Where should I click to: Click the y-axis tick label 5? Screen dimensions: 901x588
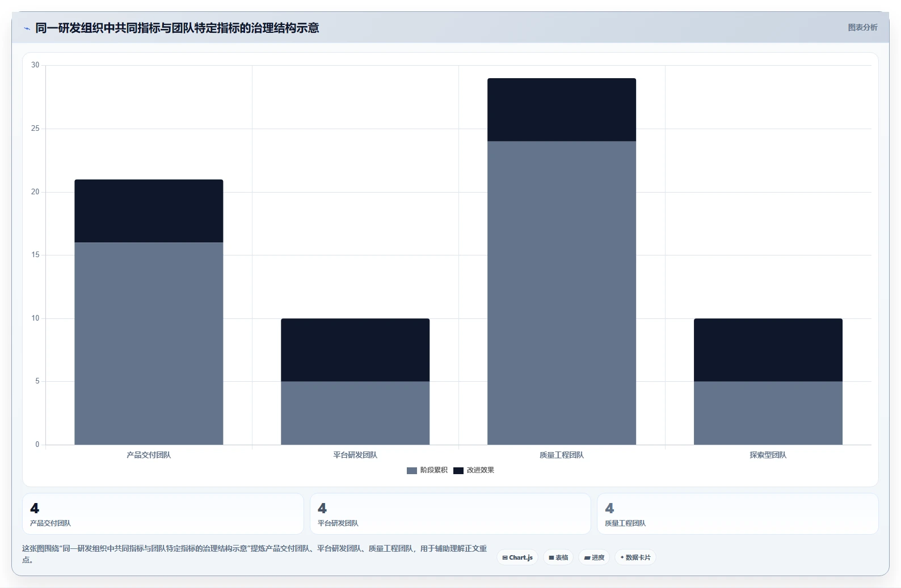(x=37, y=381)
